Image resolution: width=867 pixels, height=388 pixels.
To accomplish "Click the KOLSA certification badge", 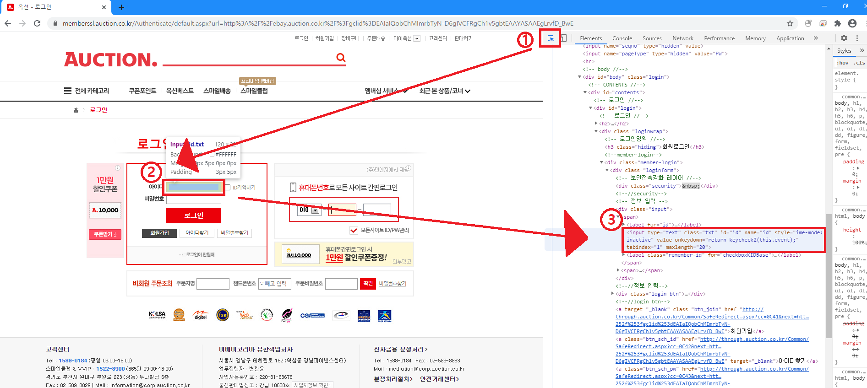I will [x=157, y=315].
